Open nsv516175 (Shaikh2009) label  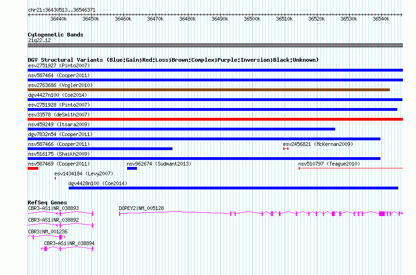point(59,154)
